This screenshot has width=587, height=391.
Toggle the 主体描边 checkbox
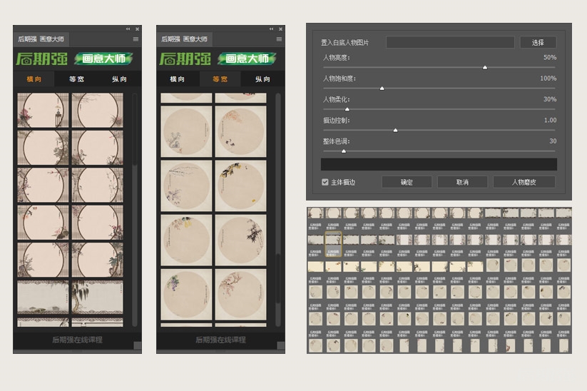[325, 182]
